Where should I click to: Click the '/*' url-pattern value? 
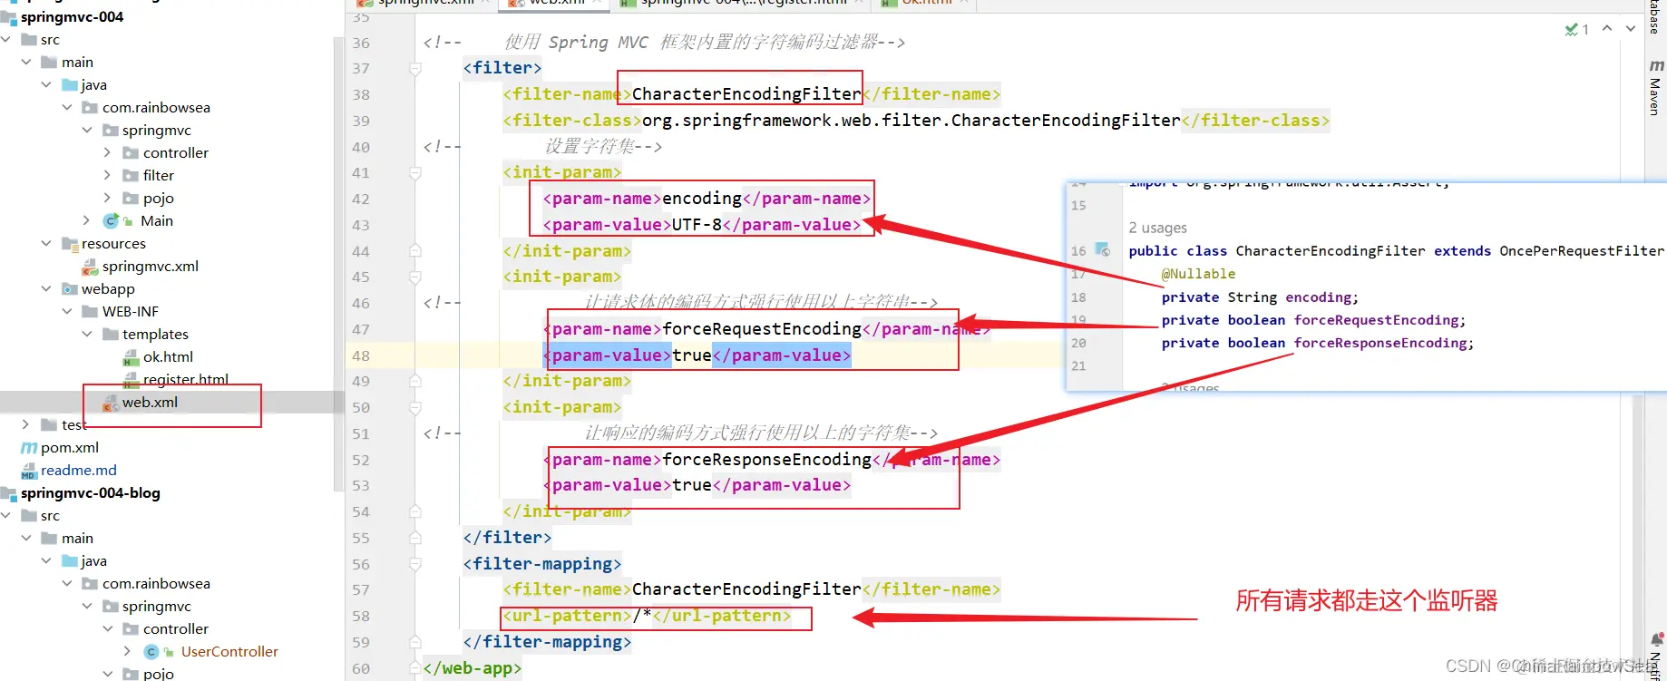(x=642, y=616)
